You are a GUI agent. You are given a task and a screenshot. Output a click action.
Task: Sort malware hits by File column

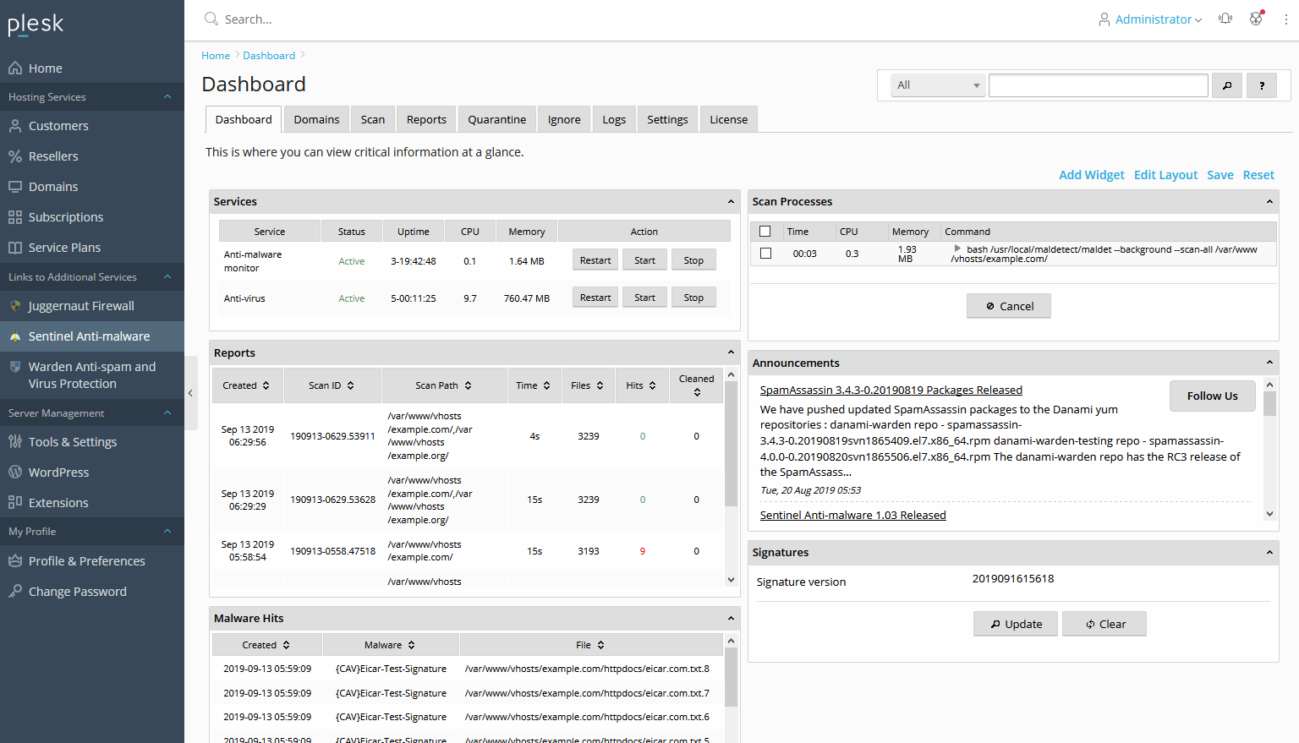pyautogui.click(x=590, y=645)
